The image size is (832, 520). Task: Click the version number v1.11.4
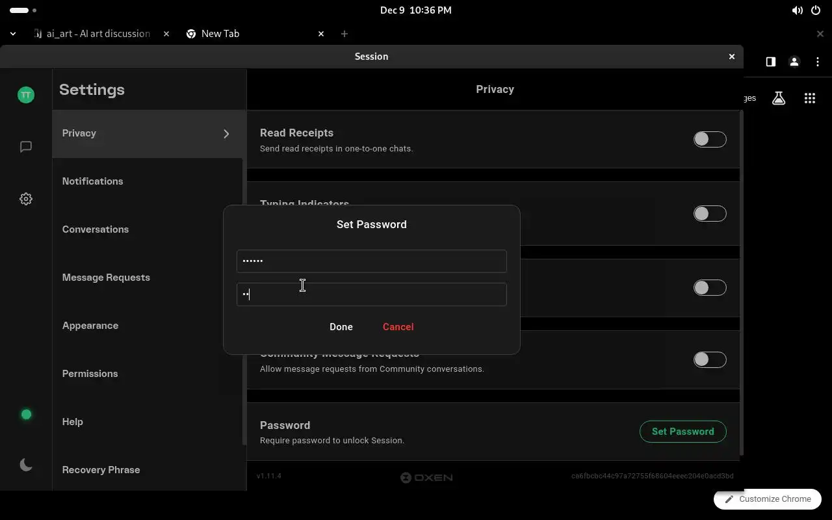coord(269,476)
